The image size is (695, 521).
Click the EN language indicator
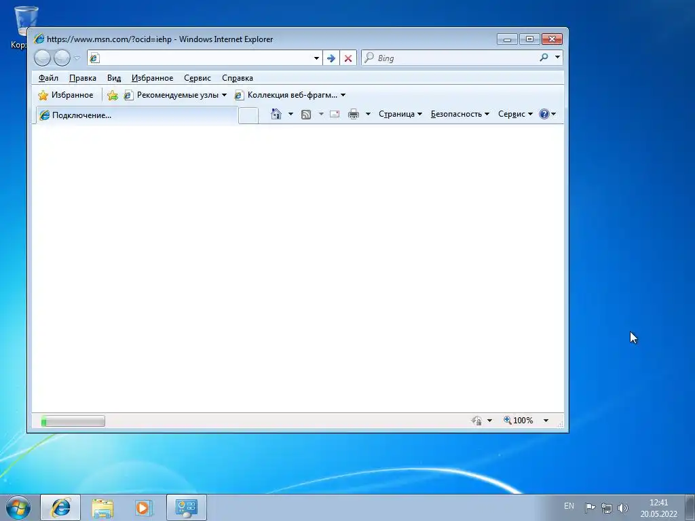(569, 506)
